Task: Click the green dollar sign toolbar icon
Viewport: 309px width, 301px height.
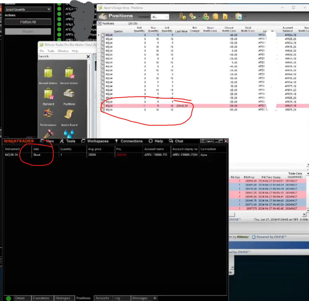Action: coord(206,17)
